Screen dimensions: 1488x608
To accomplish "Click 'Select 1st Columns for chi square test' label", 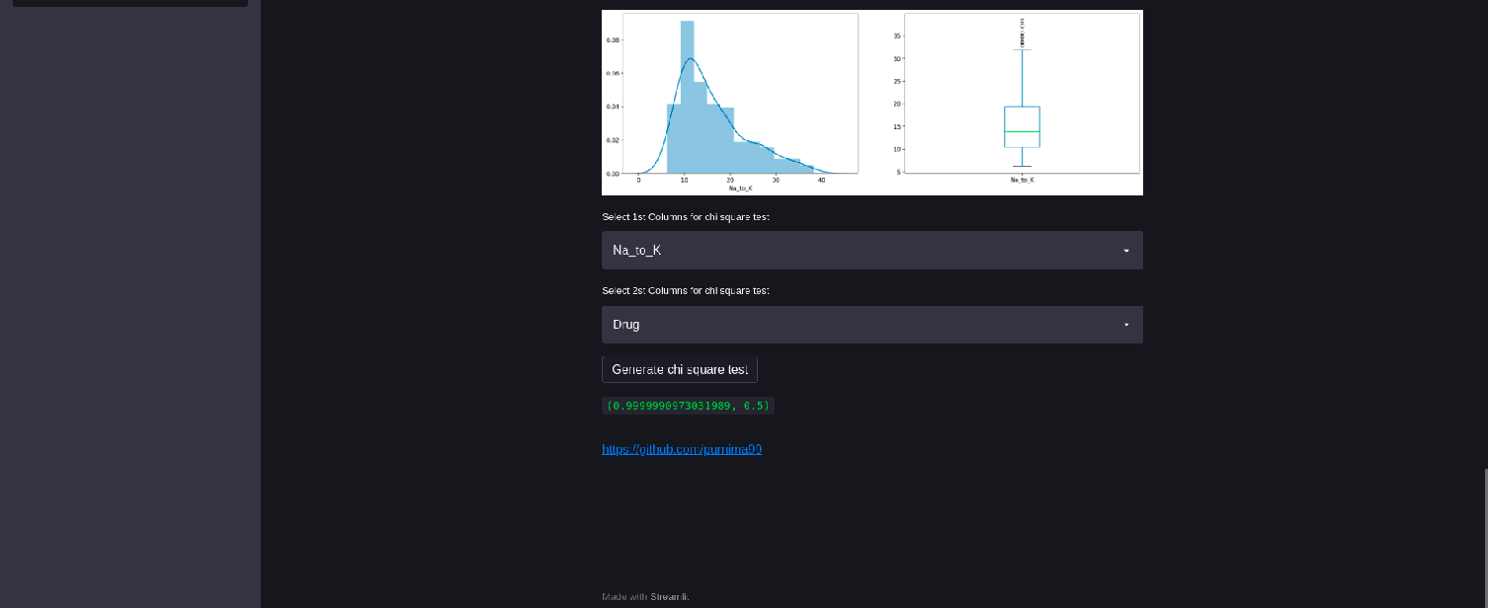I will 686,216.
